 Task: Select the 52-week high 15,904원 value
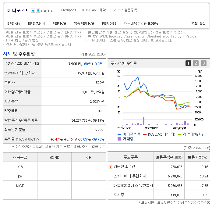click(84, 73)
